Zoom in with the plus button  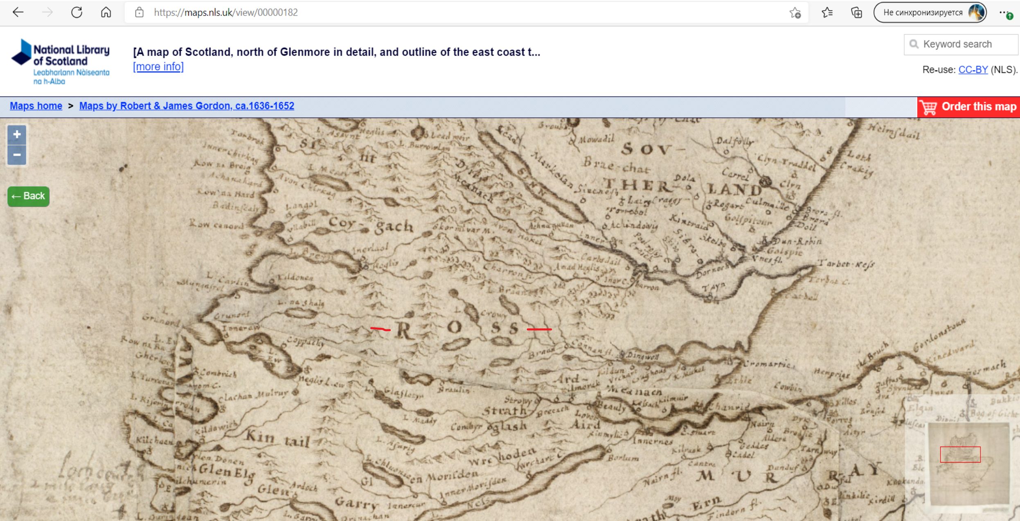(17, 134)
